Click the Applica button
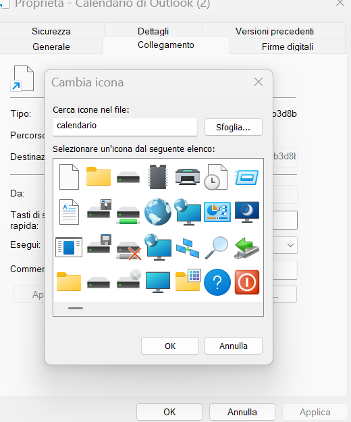 (x=315, y=412)
